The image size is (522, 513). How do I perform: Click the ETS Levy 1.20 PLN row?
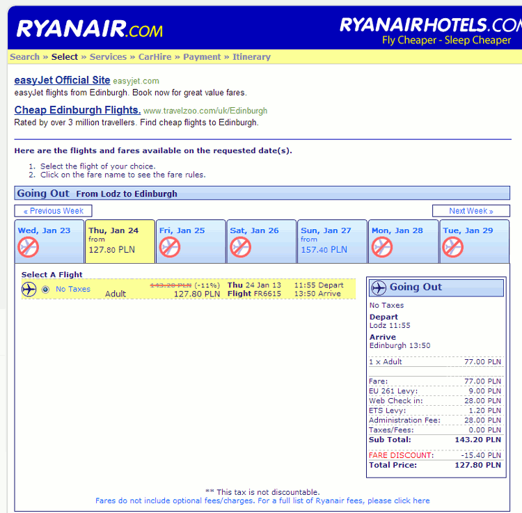435,411
